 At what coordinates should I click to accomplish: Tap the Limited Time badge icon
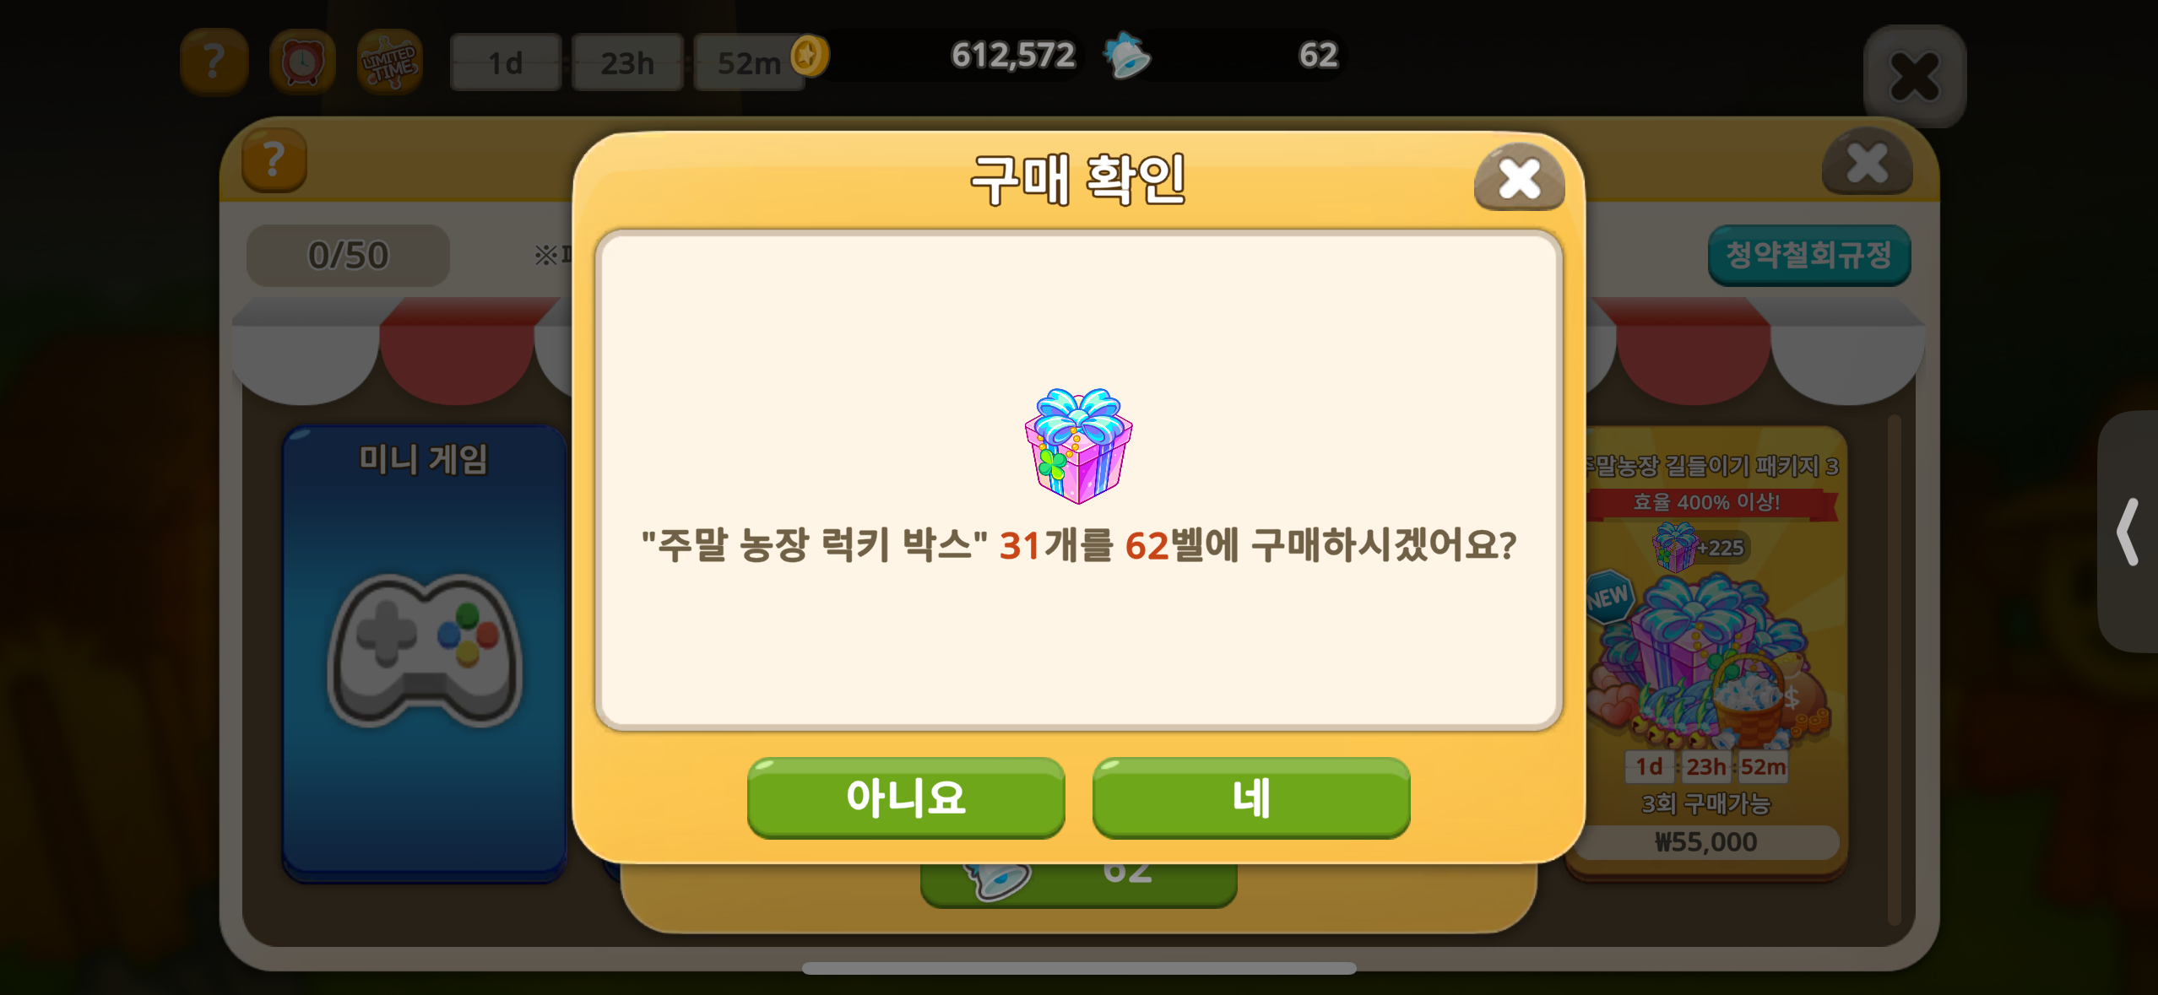tap(389, 62)
